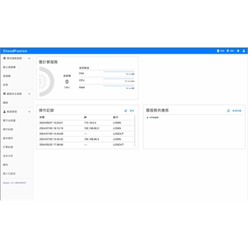Click the building icon beside info in header
The image size is (248, 248).
218,51
